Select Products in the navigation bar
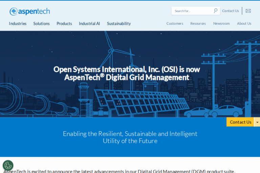This screenshot has height=173, width=260. pos(64,24)
